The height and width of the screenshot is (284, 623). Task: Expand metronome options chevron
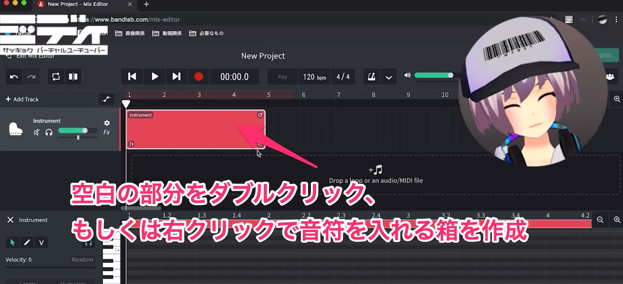[389, 77]
